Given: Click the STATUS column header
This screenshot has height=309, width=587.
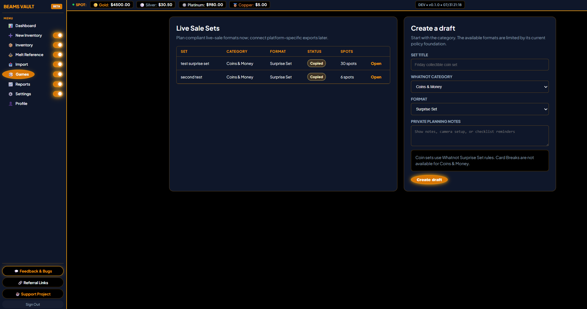Looking at the screenshot, I should click(x=314, y=51).
